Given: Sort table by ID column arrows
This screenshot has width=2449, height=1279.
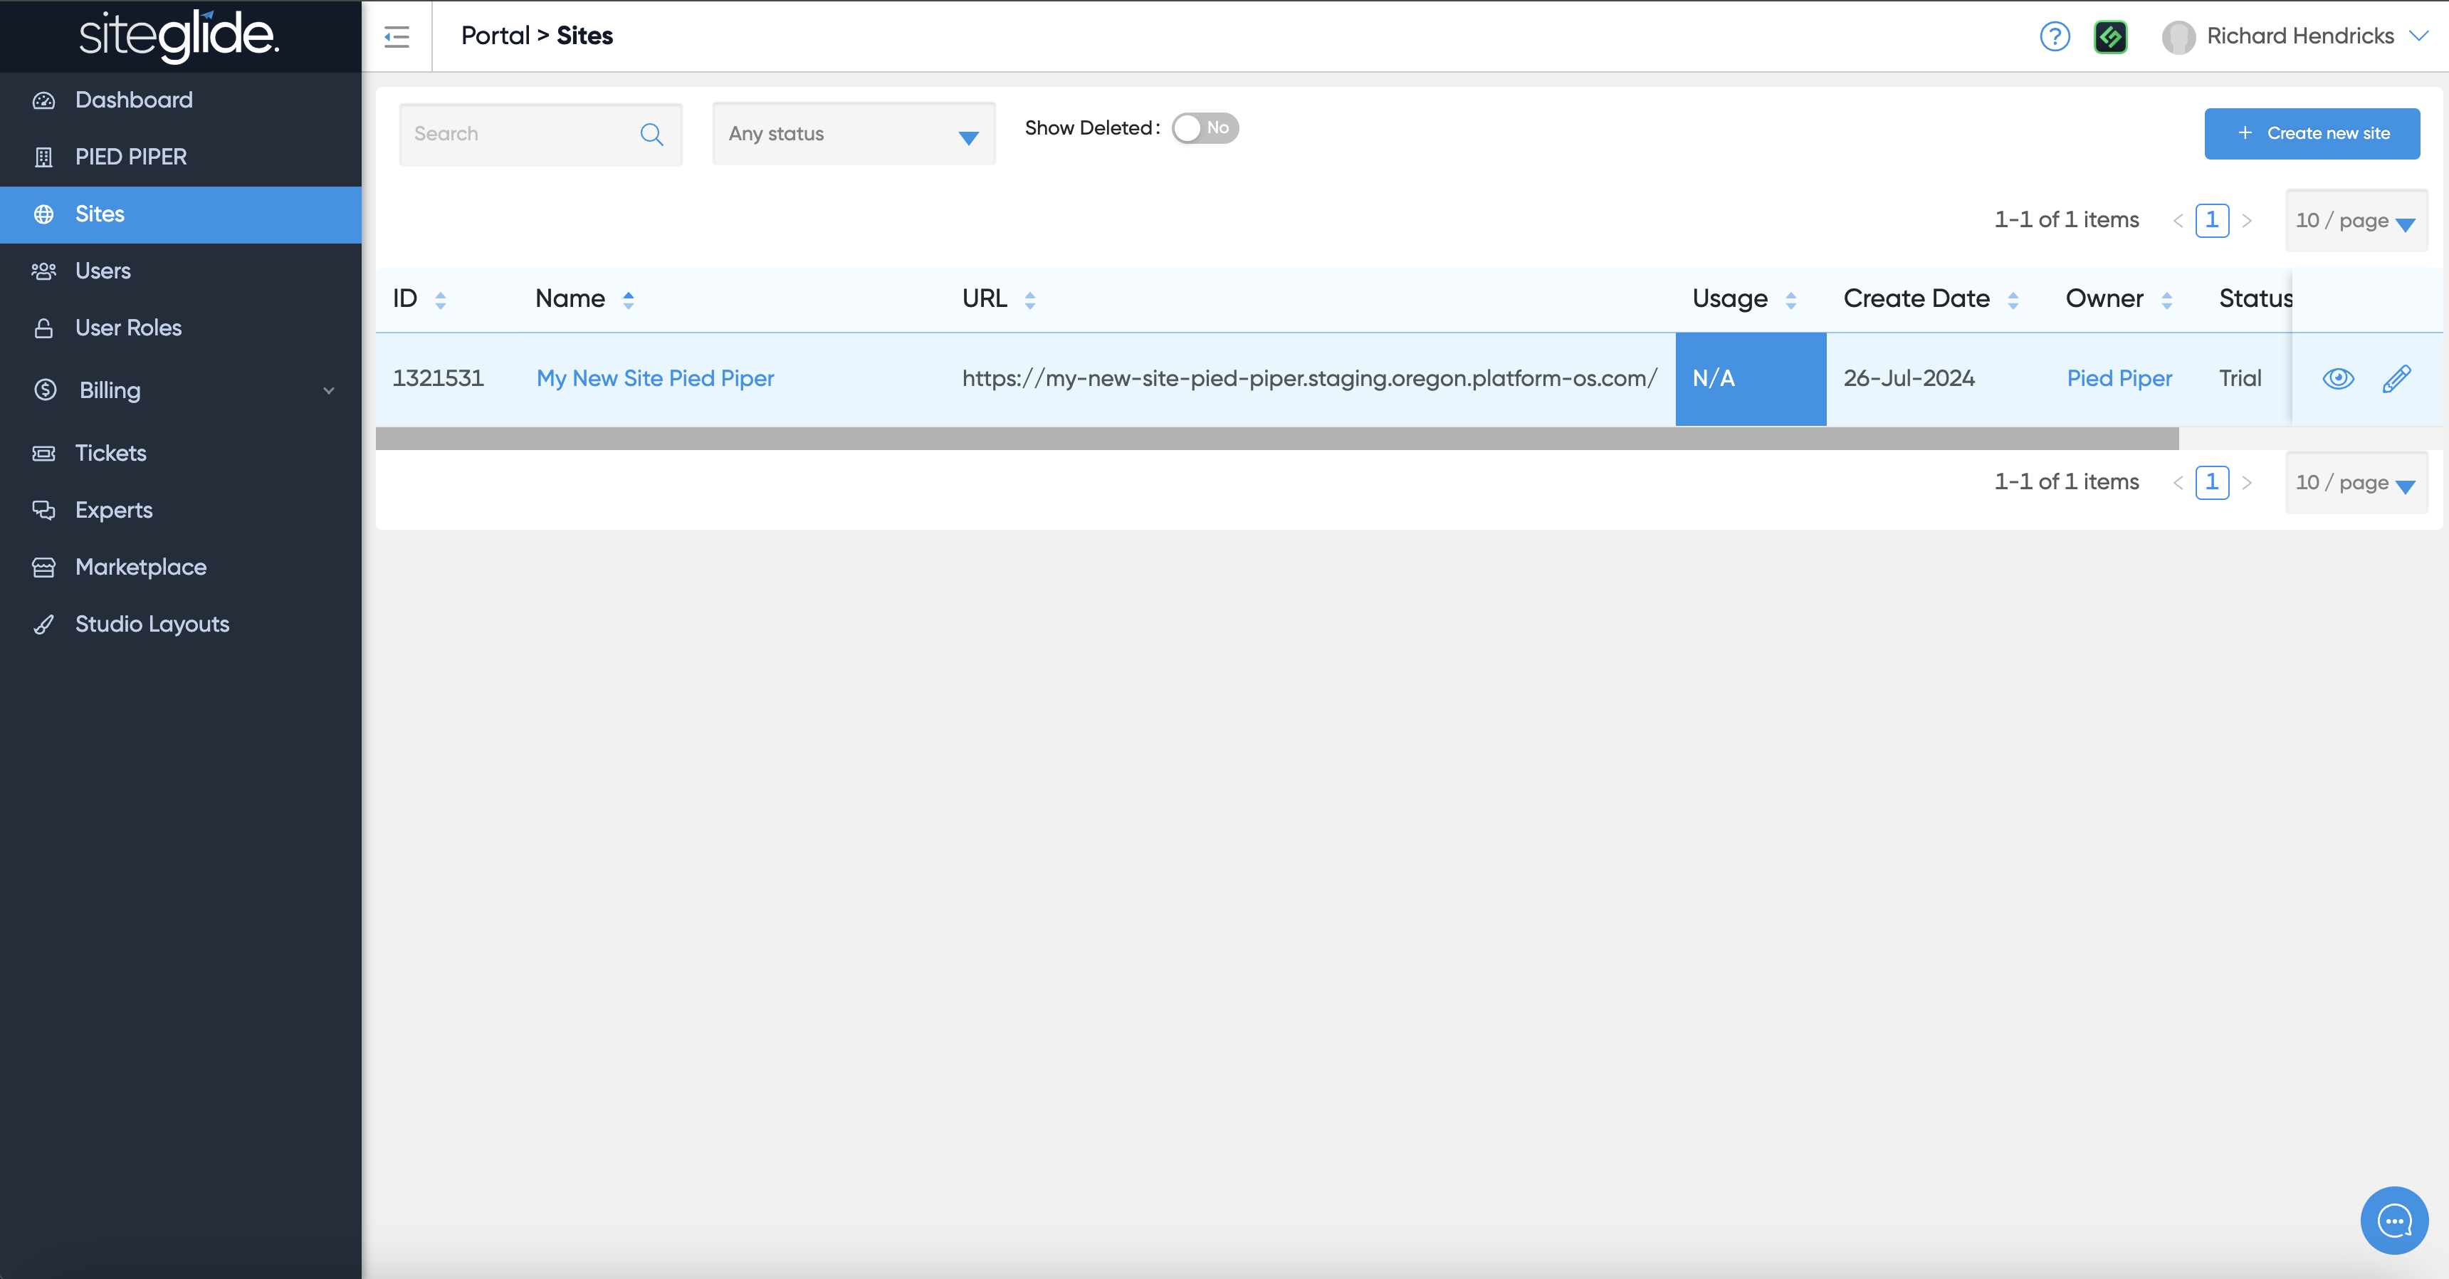Looking at the screenshot, I should (440, 301).
